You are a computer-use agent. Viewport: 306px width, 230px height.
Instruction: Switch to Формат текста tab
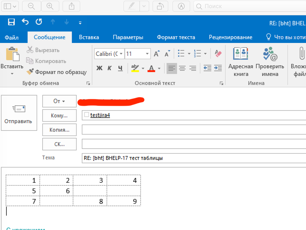[176, 37]
